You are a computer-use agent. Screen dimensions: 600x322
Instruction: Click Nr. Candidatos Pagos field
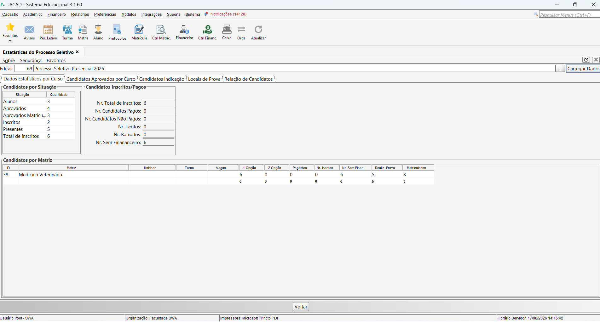tap(159, 111)
